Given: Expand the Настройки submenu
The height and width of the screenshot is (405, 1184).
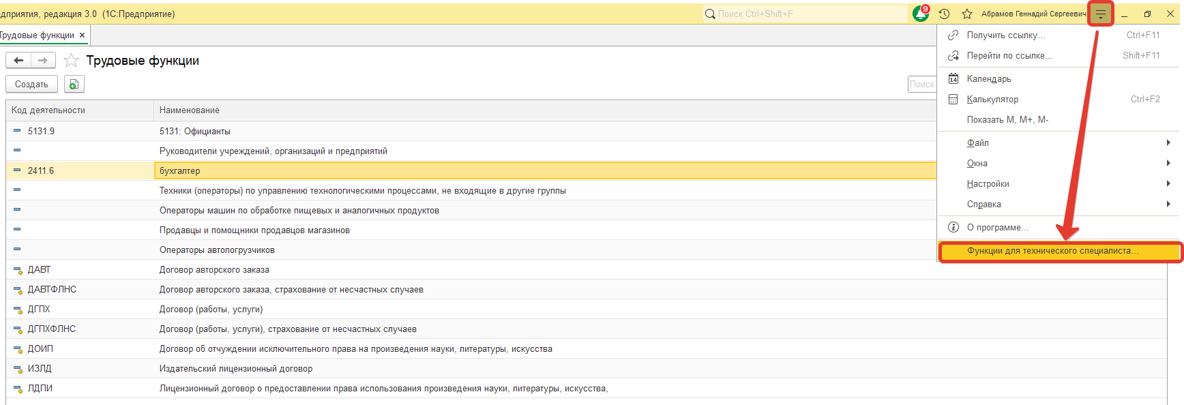Looking at the screenshot, I should pyautogui.click(x=988, y=183).
